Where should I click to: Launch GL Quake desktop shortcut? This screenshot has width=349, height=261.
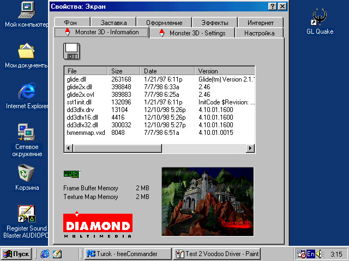point(320,17)
